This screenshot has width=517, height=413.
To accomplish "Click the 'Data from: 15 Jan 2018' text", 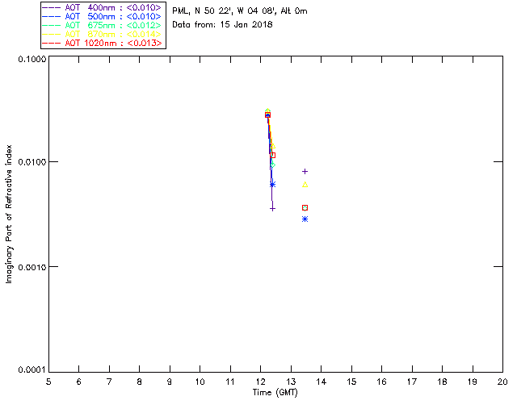I will tap(222, 25).
